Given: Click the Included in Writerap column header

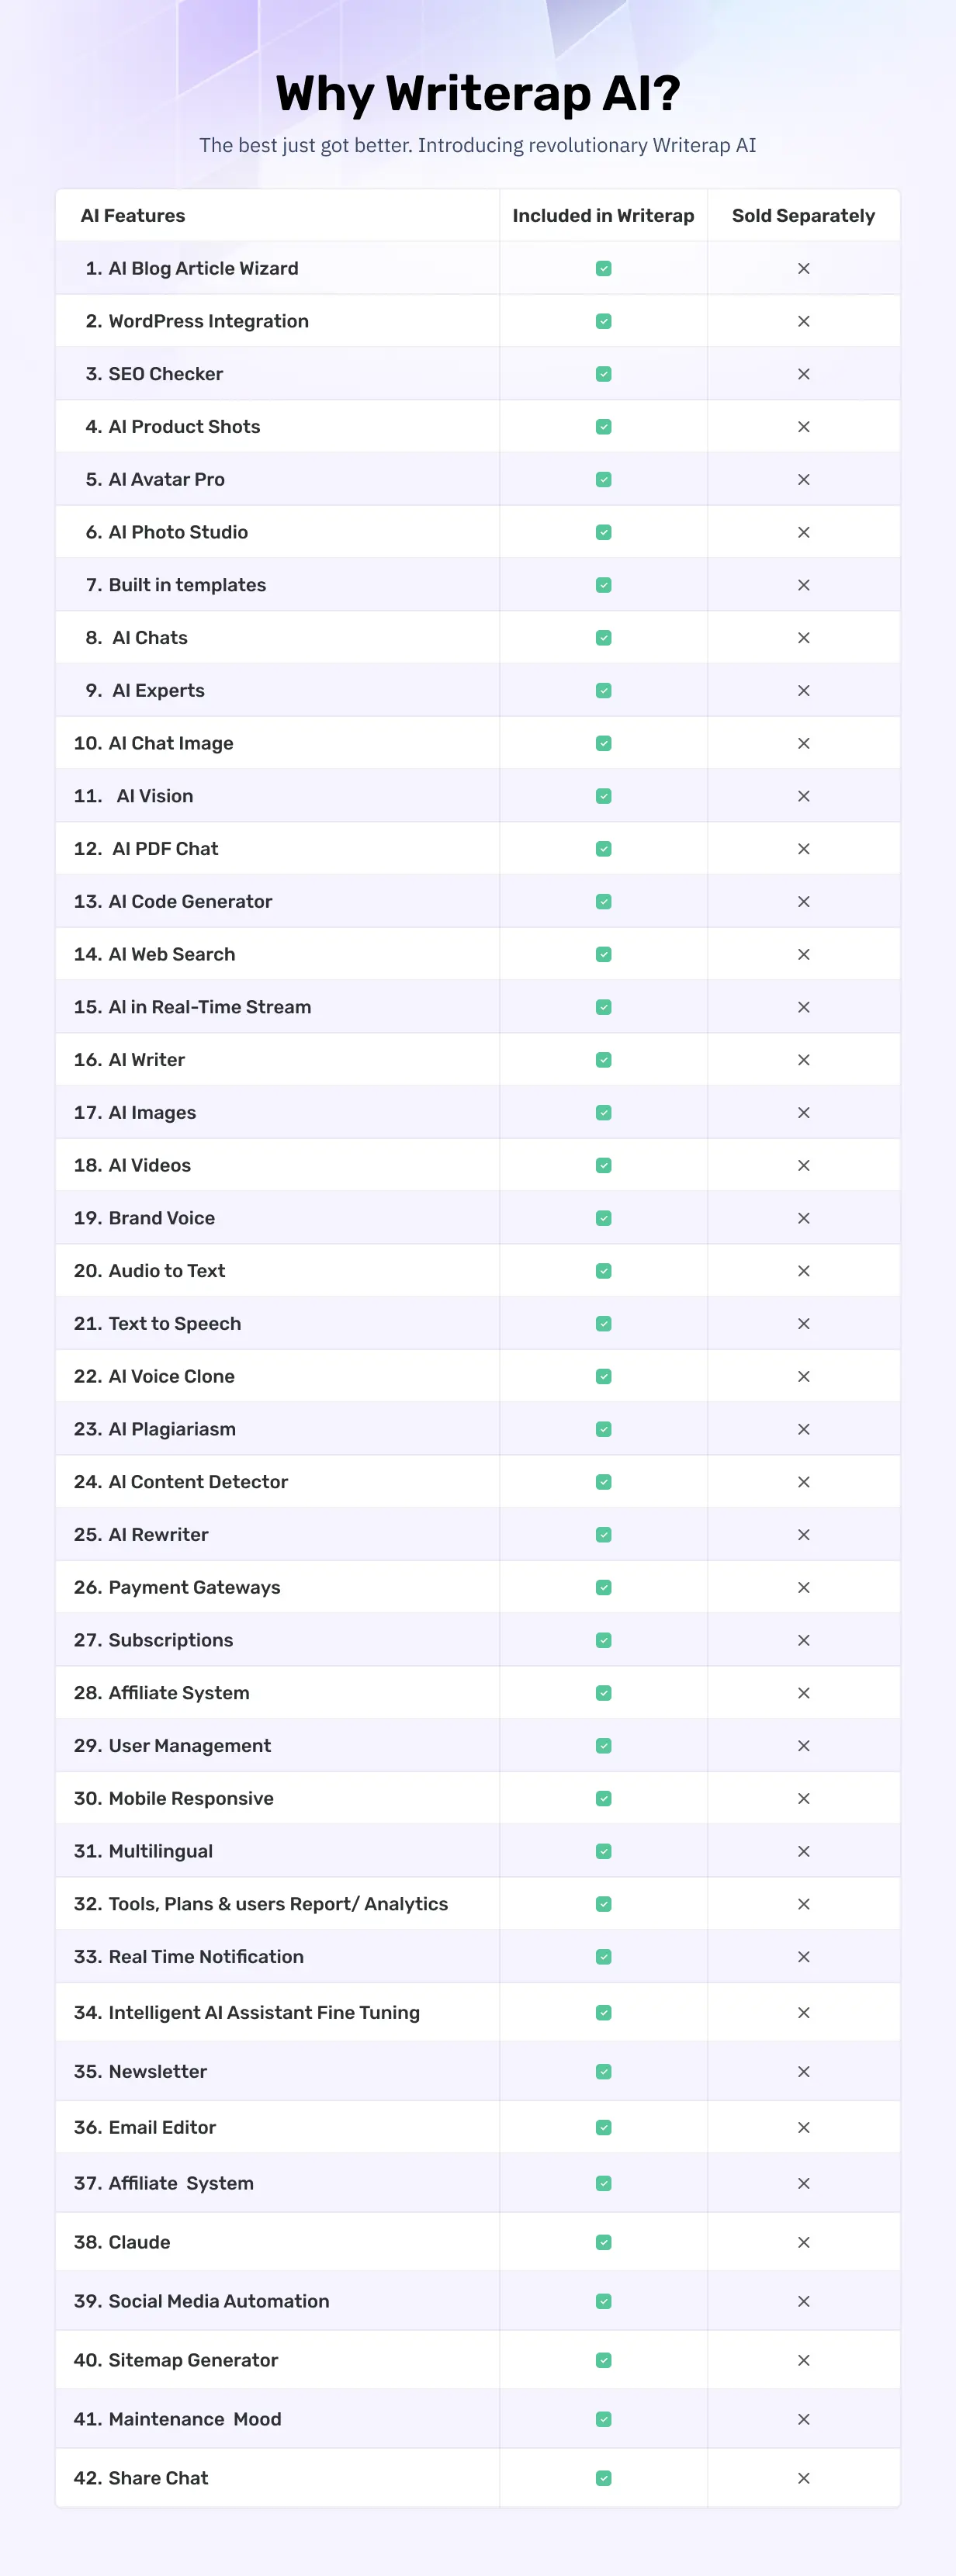Looking at the screenshot, I should click(x=603, y=216).
